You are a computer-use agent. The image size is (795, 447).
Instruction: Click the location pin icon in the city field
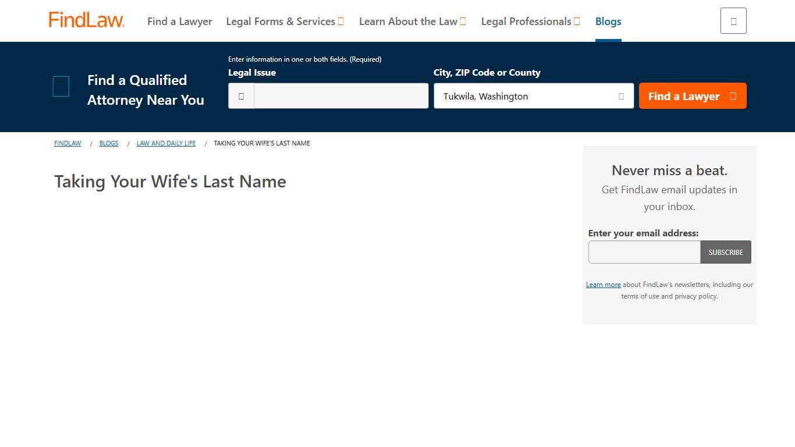(x=620, y=96)
